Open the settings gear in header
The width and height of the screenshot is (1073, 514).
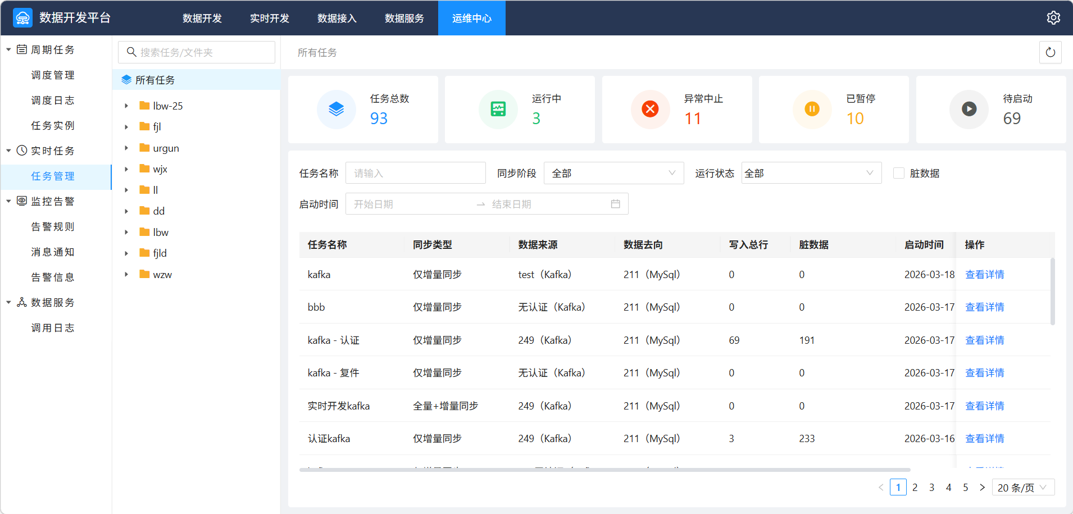1053,18
